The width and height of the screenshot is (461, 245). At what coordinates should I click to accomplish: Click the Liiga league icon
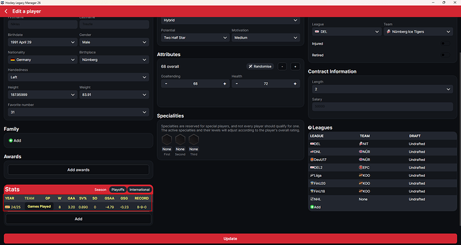point(312,176)
